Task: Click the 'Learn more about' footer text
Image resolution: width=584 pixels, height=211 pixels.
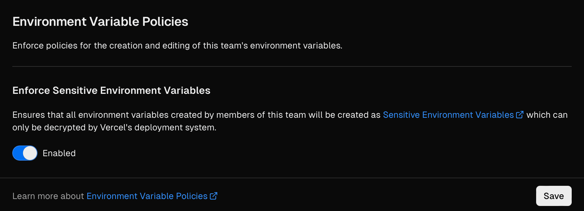Action: tap(48, 196)
